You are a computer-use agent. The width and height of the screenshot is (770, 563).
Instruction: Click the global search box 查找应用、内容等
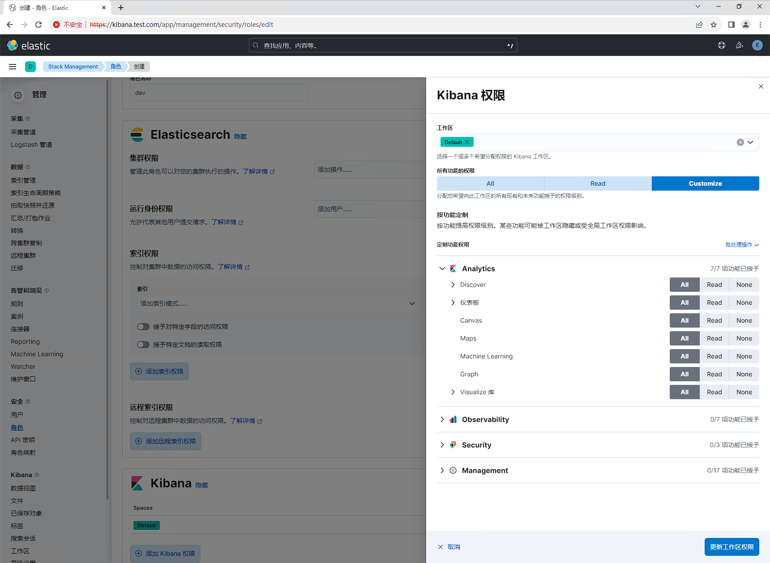(383, 45)
